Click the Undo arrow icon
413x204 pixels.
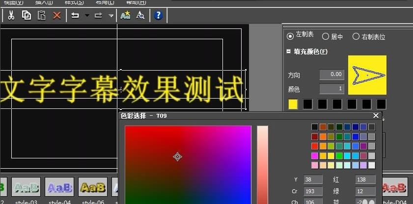point(75,15)
